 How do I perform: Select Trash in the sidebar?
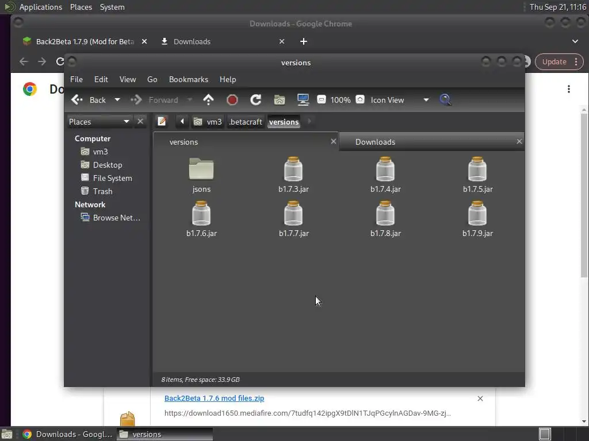[x=102, y=191]
